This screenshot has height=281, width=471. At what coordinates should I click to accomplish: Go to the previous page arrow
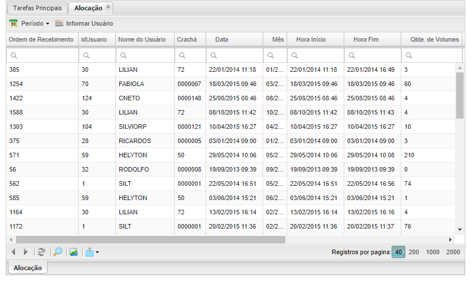[x=13, y=252]
